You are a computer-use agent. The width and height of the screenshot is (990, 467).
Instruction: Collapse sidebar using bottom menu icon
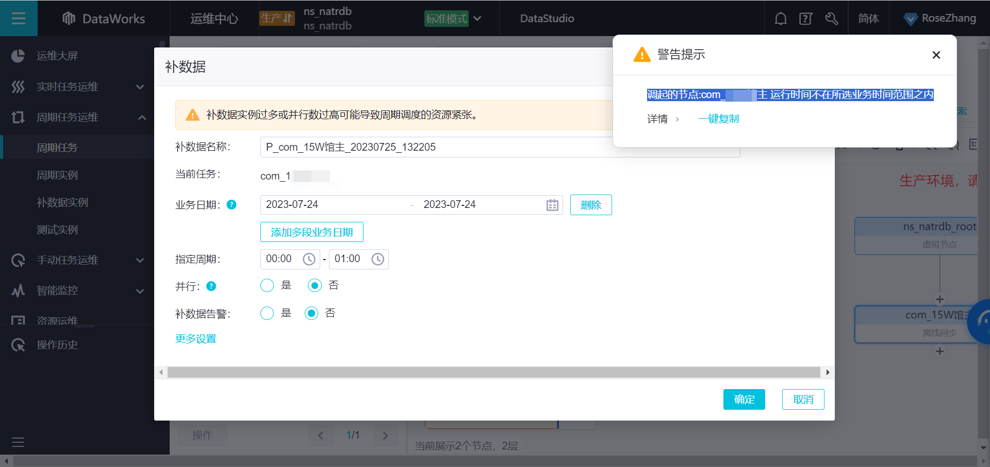(18, 442)
